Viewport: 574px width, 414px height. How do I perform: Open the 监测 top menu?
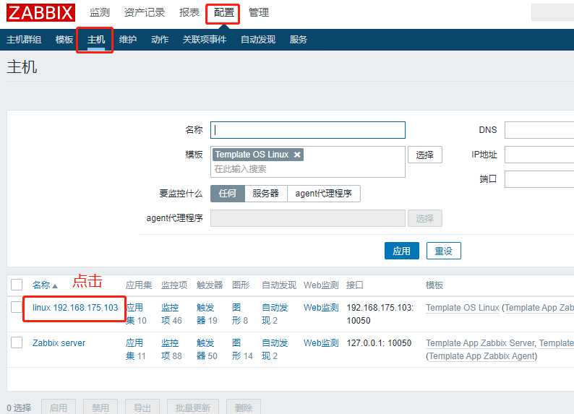pos(100,13)
